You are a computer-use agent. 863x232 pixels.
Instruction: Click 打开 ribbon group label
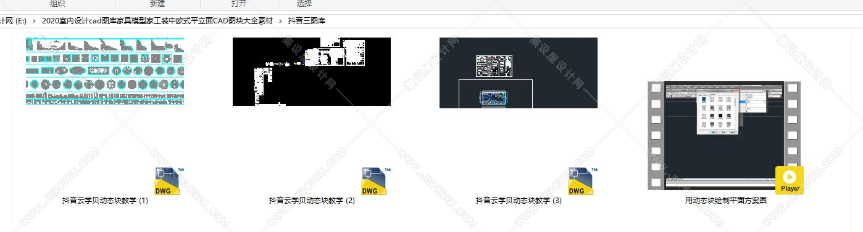[239, 4]
